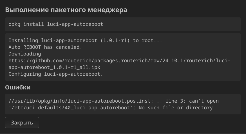Click the word install in command box

pyautogui.click(x=33, y=24)
